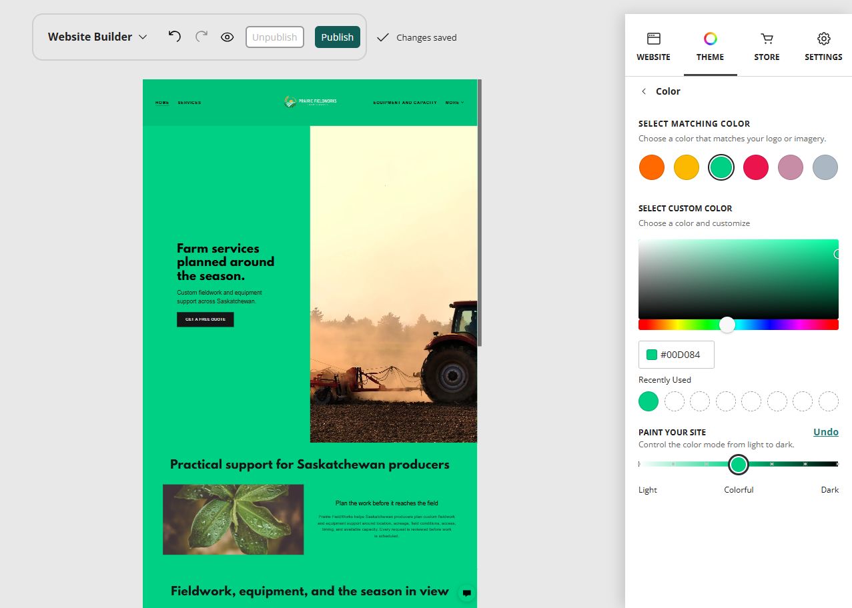
Task: Set color mode to Light label
Action: 648,490
